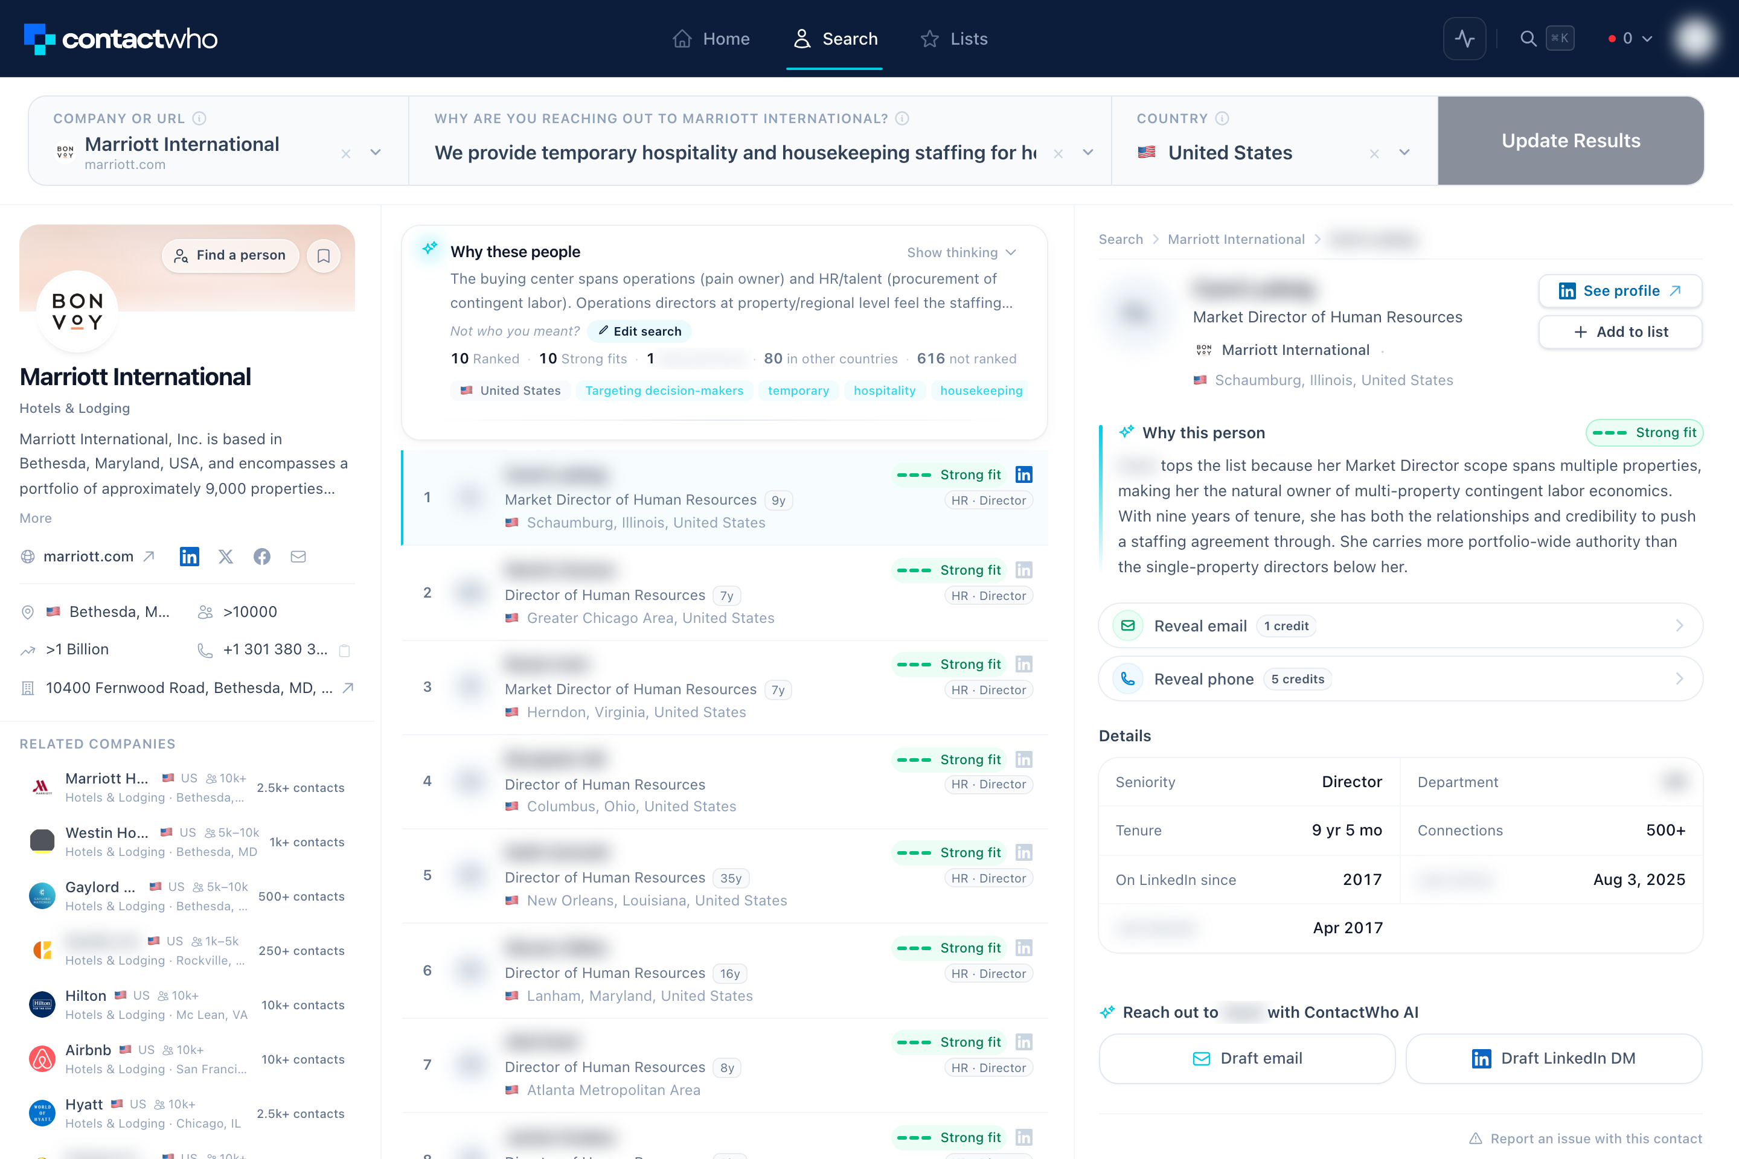Report an issue with this contact
The height and width of the screenshot is (1159, 1739).
click(1585, 1138)
